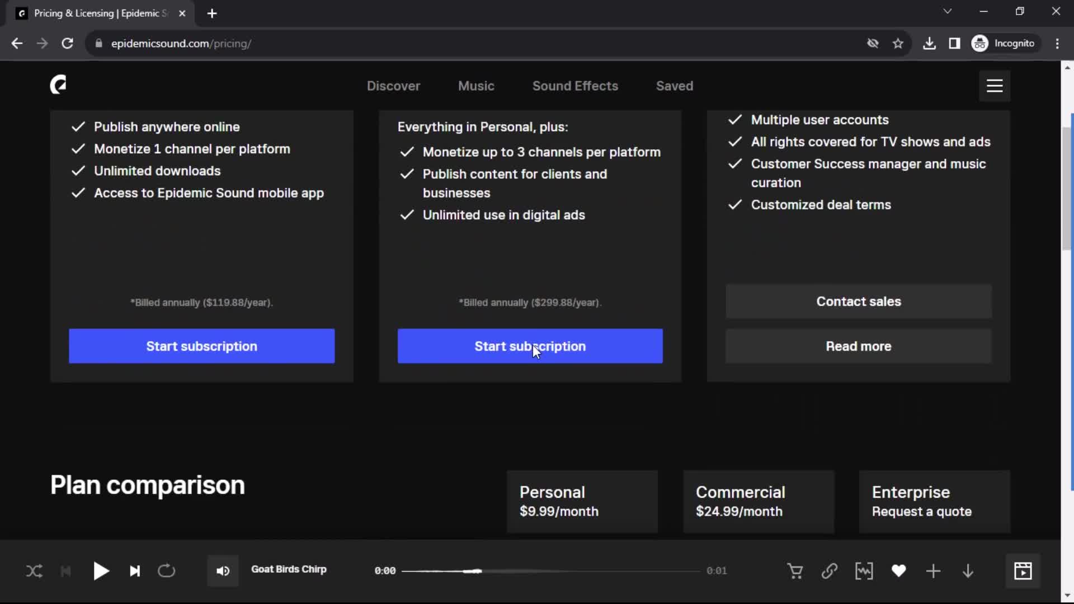This screenshot has height=604, width=1074.
Task: Toggle the waveform/stems icon
Action: 864,570
